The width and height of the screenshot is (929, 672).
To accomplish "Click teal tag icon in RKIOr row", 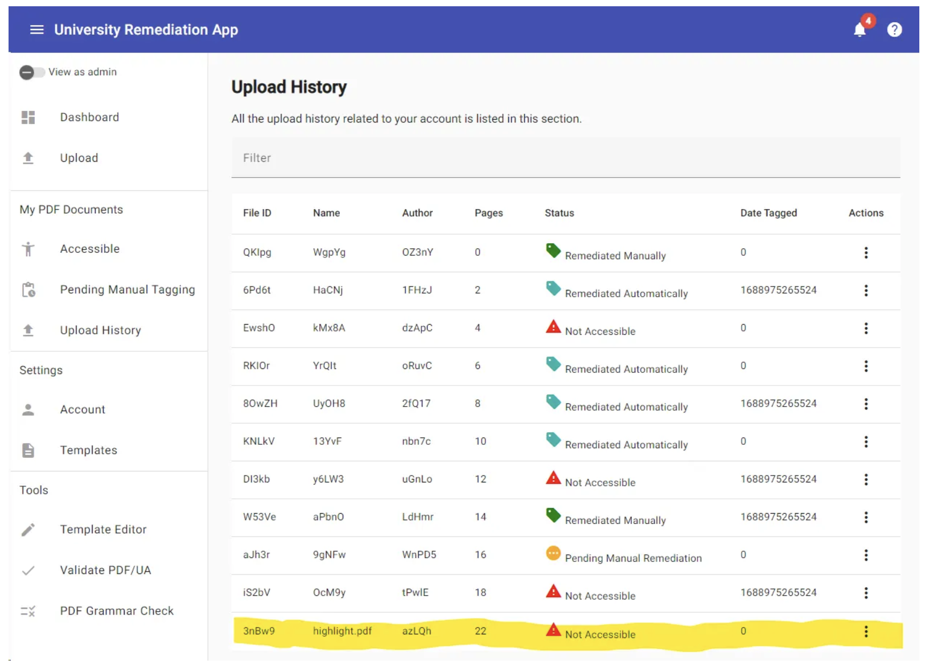I will (x=553, y=364).
